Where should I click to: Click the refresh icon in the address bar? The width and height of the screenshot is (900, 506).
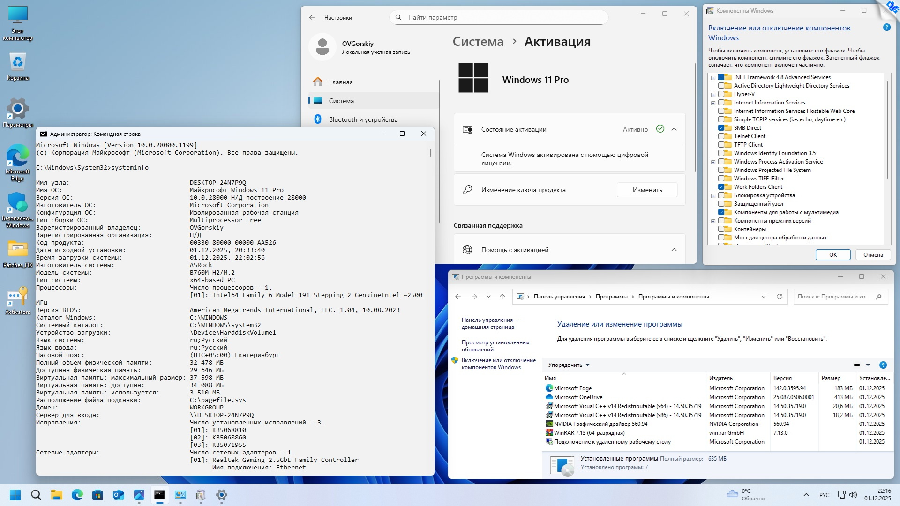[x=780, y=297]
